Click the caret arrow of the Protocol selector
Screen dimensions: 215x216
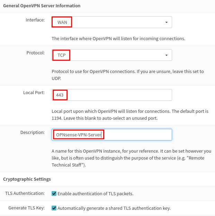[167, 55]
